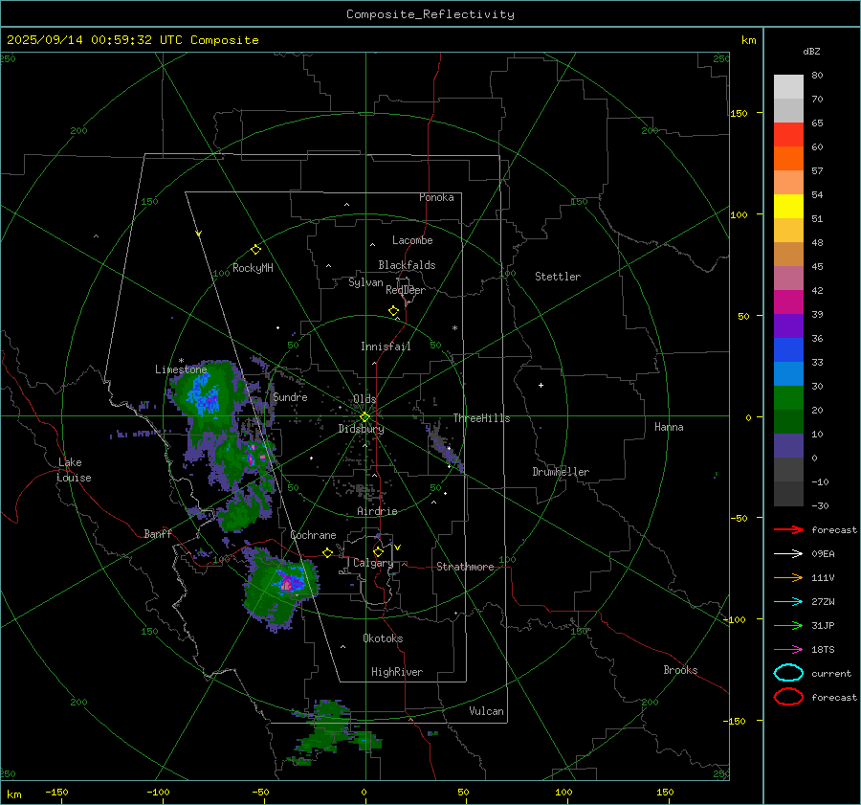
Task: Click the magenta swatch between 42 and 39
Action: tap(788, 302)
